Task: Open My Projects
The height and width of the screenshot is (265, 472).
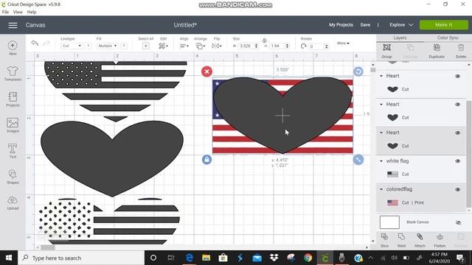Action: tap(341, 25)
